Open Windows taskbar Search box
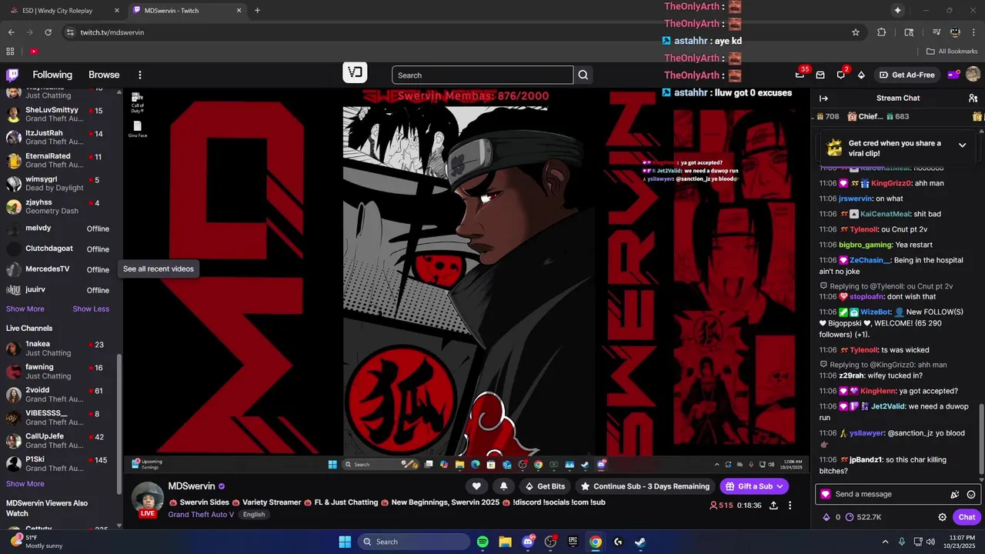Screen dimensions: 985x554 point(414,542)
